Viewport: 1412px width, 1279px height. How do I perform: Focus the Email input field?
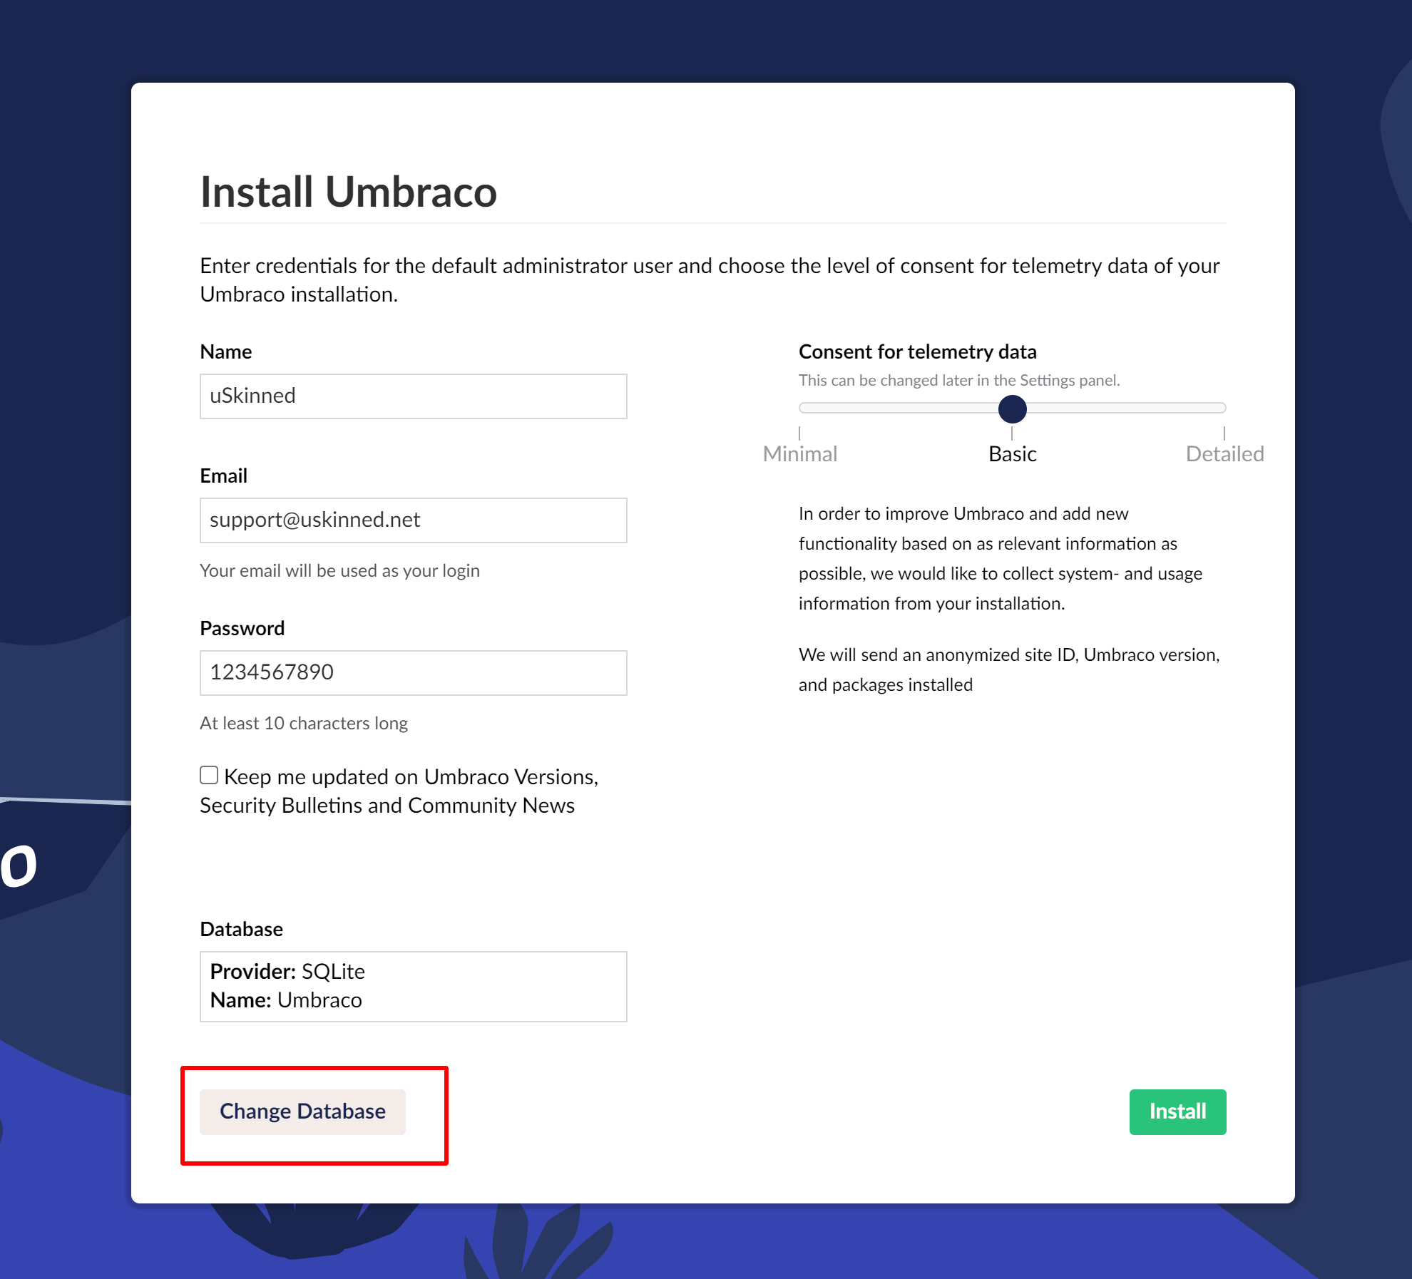pos(413,520)
